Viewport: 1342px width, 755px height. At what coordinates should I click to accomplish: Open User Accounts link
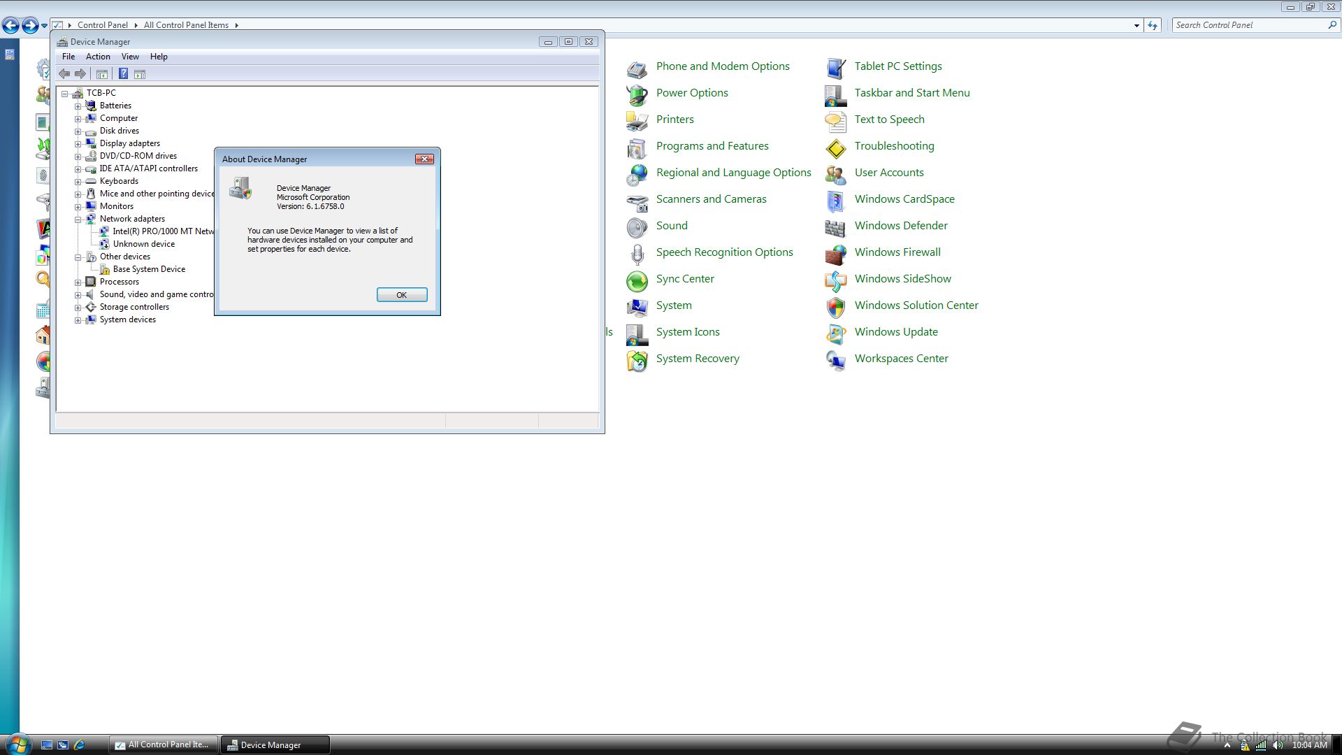pos(889,173)
